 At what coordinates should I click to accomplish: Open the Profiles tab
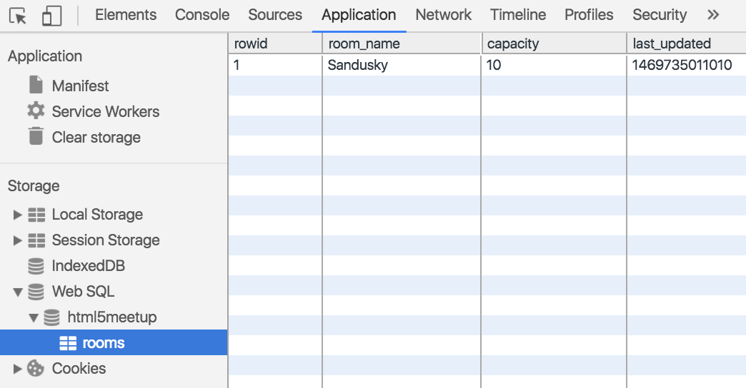pyautogui.click(x=589, y=15)
